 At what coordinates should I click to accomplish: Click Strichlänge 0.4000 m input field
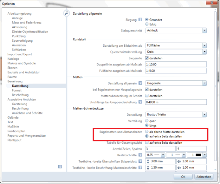tap(176, 102)
